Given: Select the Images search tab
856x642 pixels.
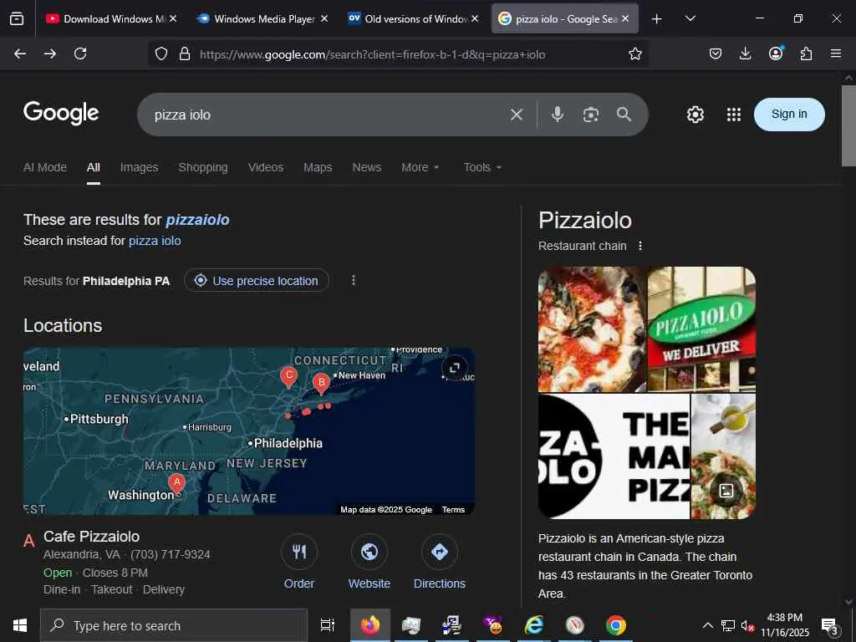Looking at the screenshot, I should [x=140, y=167].
